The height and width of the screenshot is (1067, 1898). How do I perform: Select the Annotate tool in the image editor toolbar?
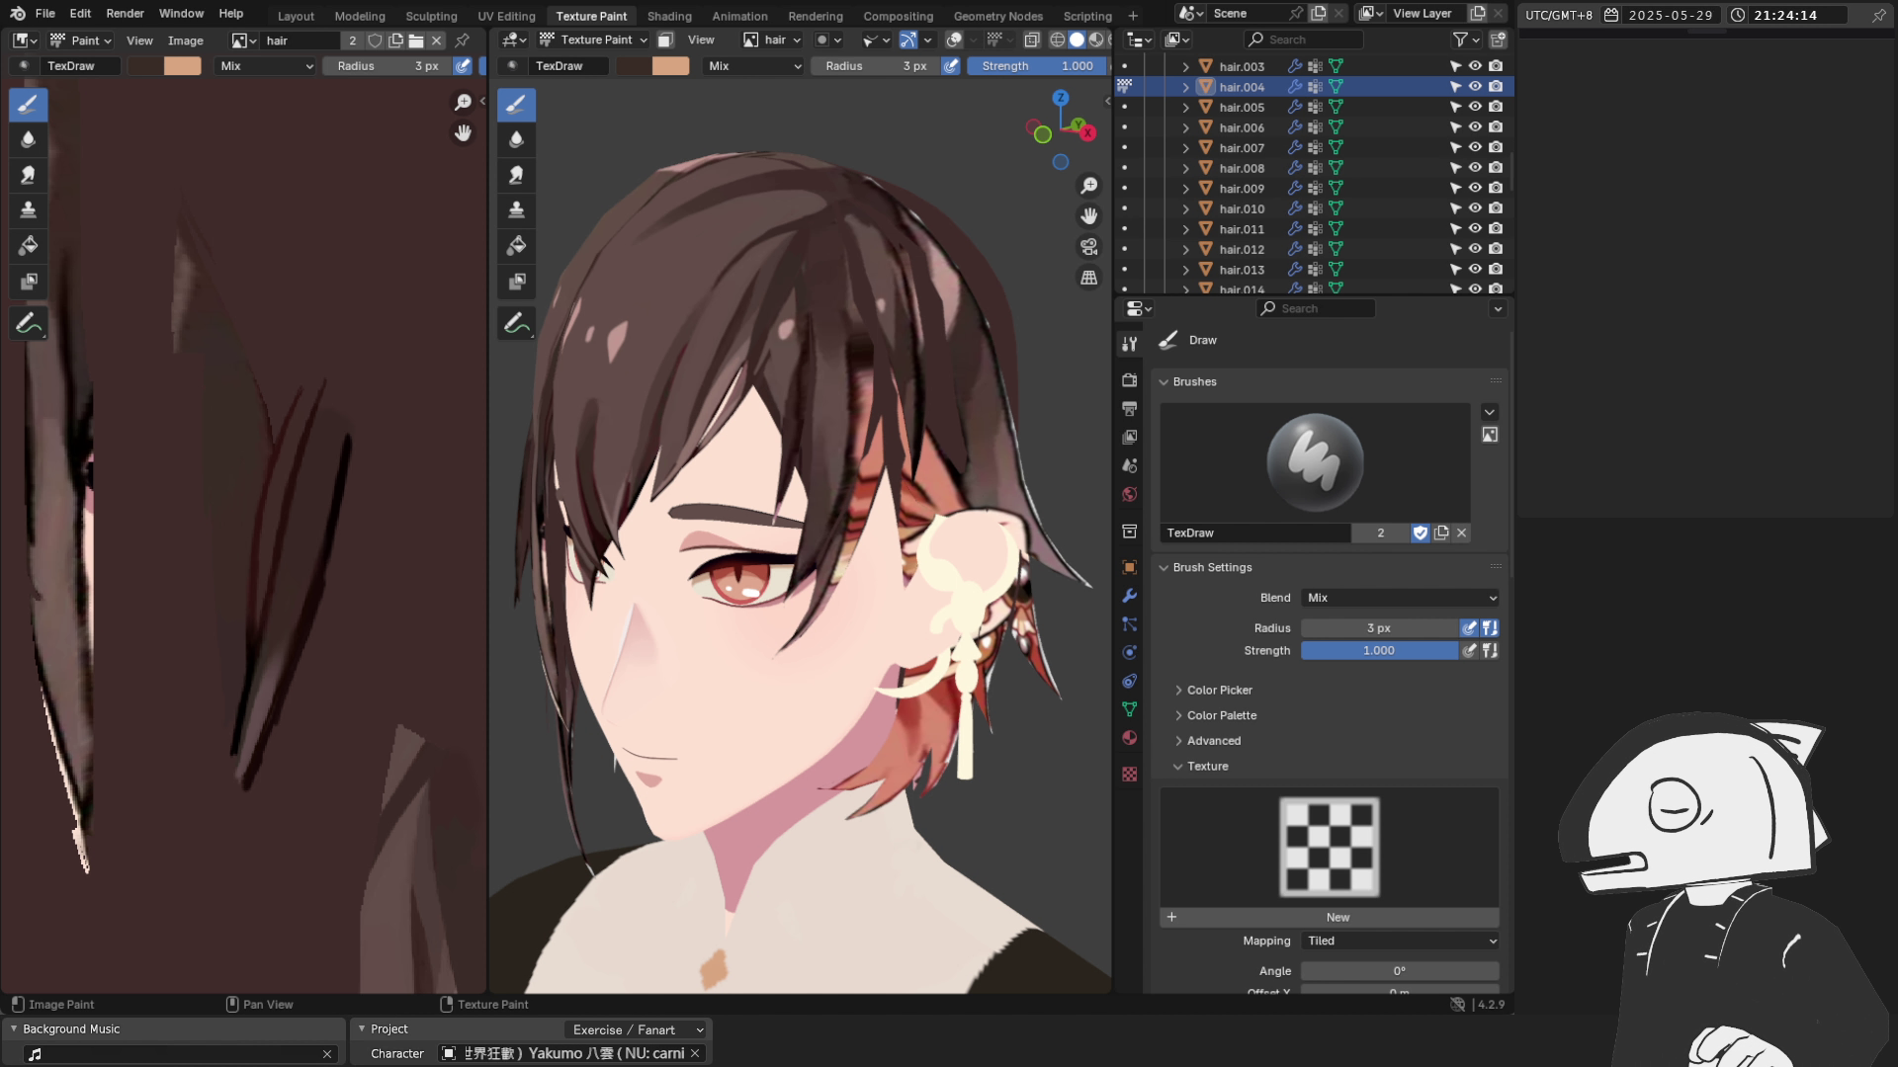click(29, 324)
